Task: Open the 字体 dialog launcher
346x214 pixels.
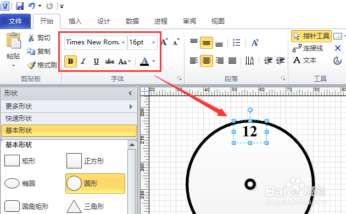Action: pyautogui.click(x=180, y=78)
